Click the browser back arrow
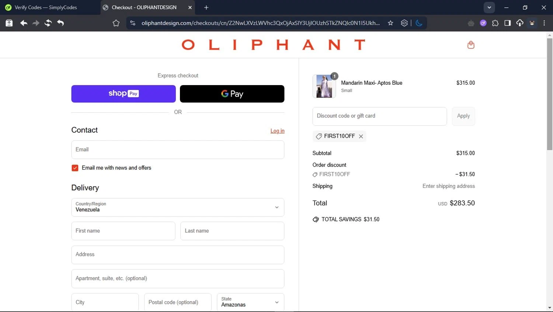 (24, 23)
